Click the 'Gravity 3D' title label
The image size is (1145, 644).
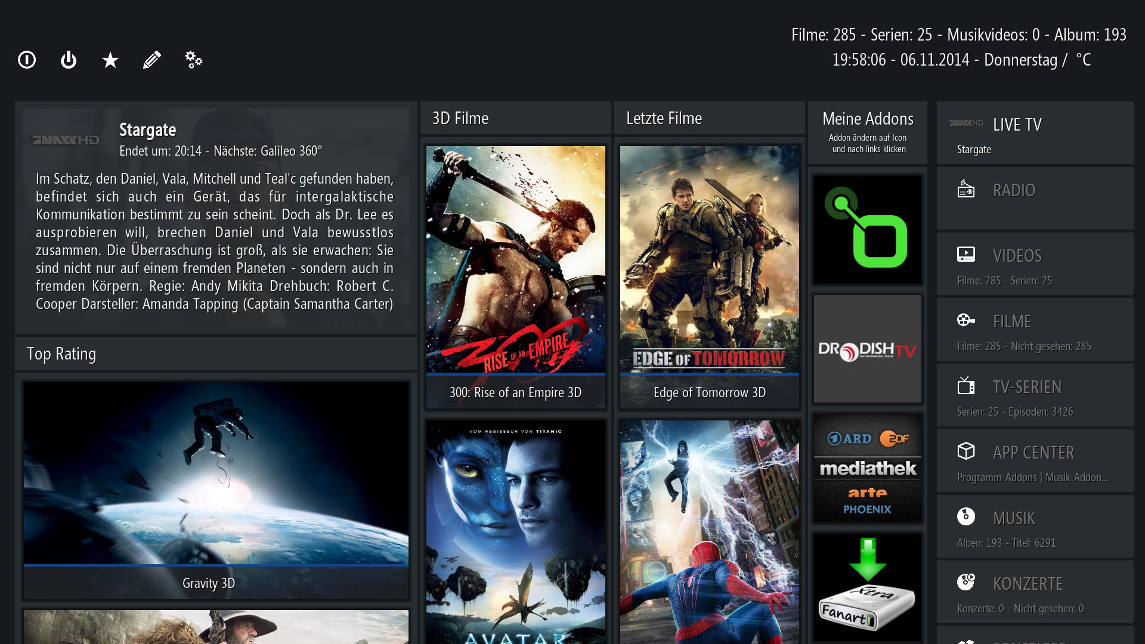[x=209, y=583]
